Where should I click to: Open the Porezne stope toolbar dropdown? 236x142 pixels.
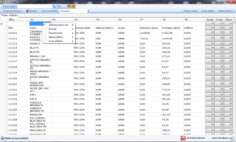[x=191, y=11]
